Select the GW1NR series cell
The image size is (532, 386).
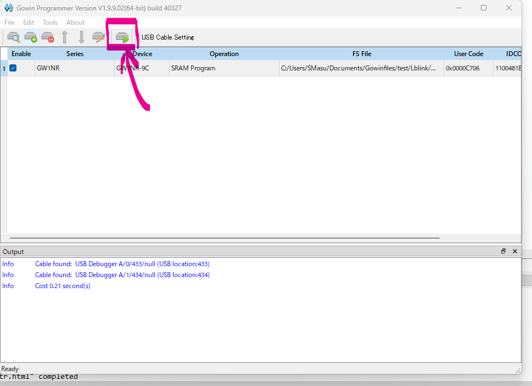tap(75, 68)
